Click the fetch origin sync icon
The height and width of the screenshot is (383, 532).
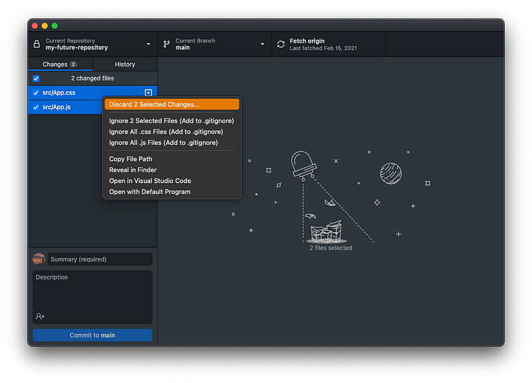tap(281, 44)
